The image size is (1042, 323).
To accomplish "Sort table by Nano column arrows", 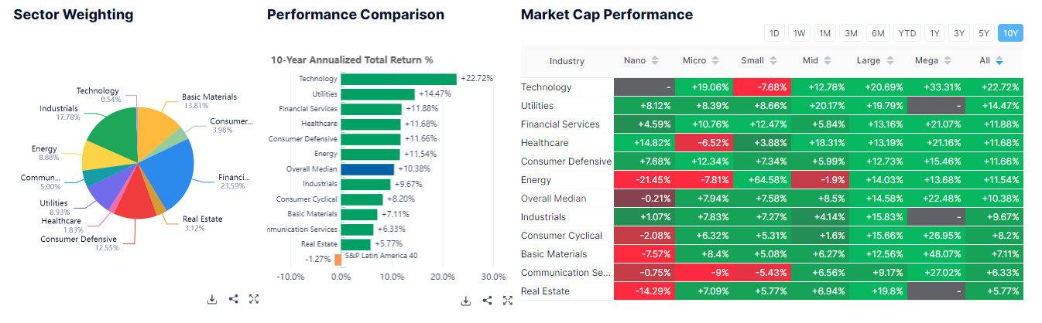I will pyautogui.click(x=655, y=61).
